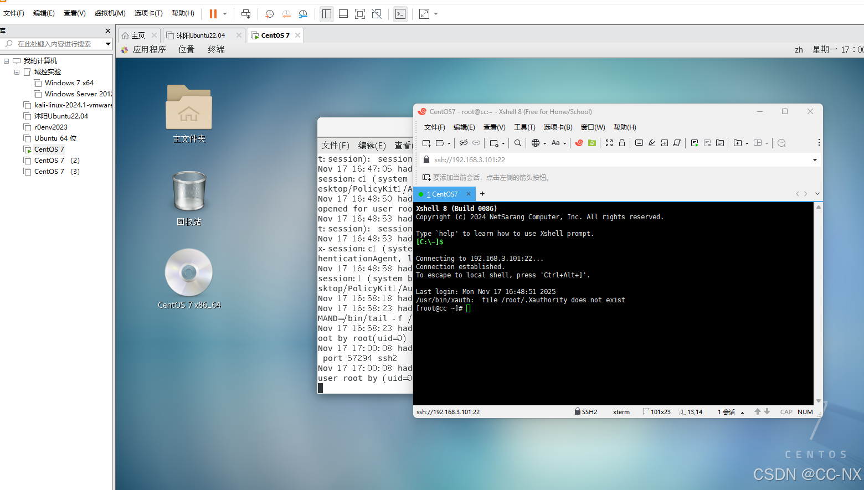Click the new tab group plus icon in Xshell
This screenshot has width=864, height=490.
[x=738, y=143]
